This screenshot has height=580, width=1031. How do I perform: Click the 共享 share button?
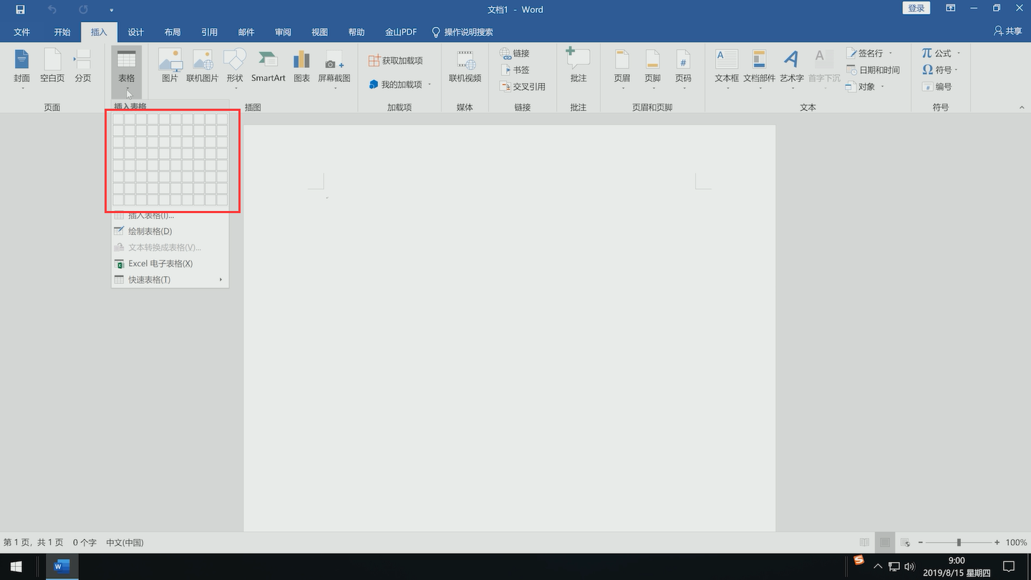coord(1008,31)
